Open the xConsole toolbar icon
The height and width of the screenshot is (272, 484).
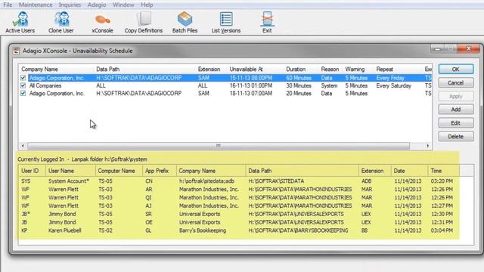pos(102,22)
